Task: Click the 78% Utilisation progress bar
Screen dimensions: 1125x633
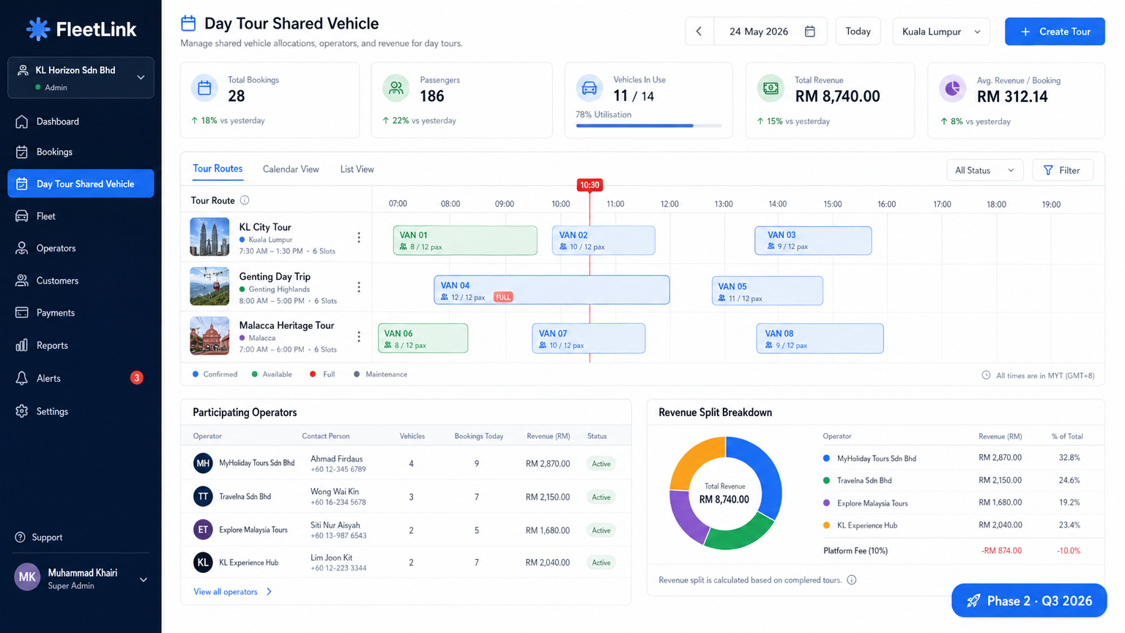Action: [648, 125]
